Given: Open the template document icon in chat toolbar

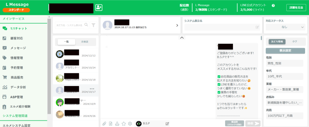Looking at the screenshot, I should point(110,123).
